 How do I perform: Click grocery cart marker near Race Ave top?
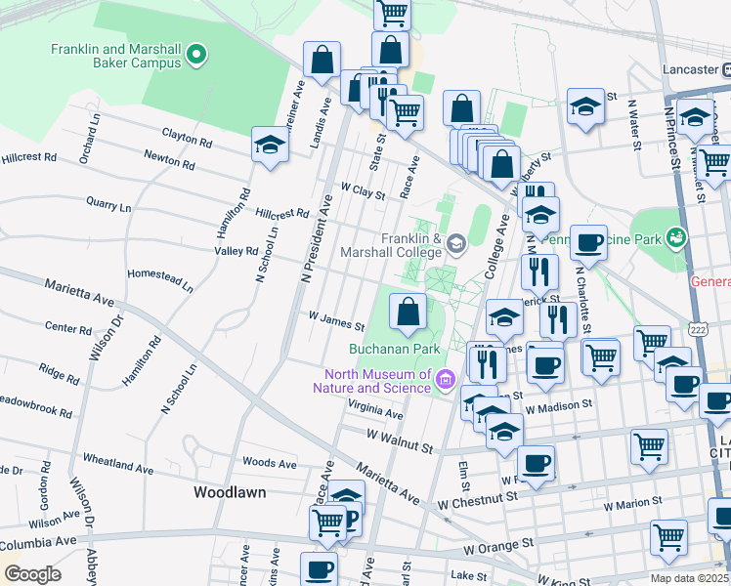coord(406,113)
